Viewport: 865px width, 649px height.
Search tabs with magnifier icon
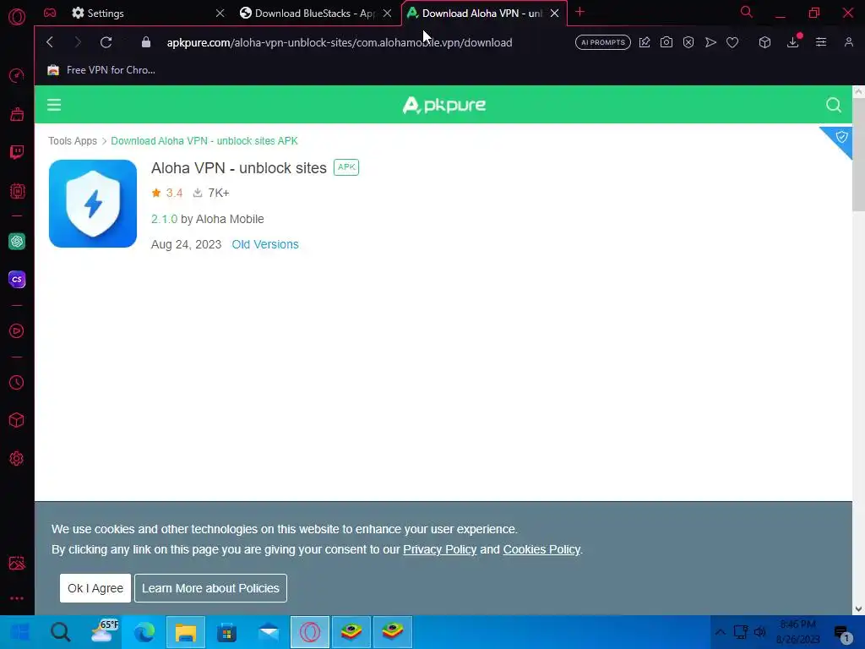747,12
